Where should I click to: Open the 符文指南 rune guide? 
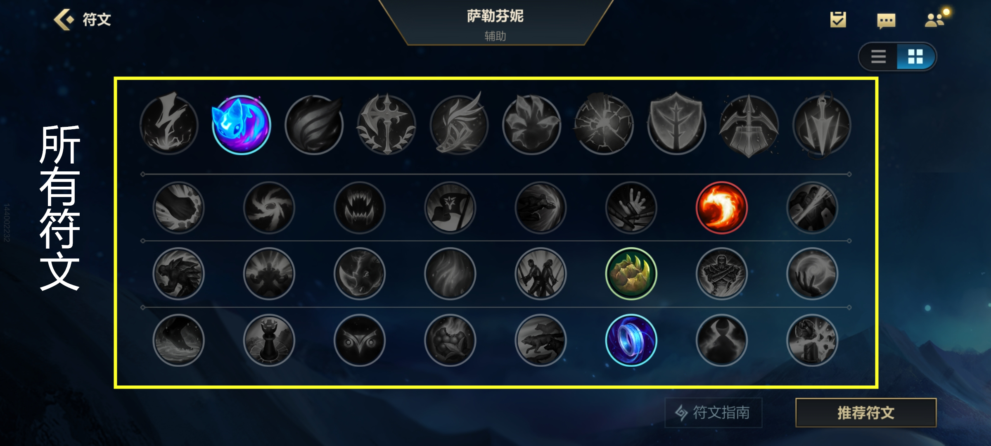(x=714, y=413)
